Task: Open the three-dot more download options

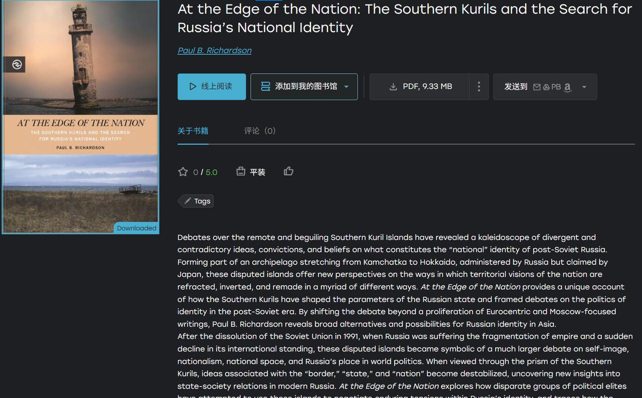Action: [x=479, y=87]
